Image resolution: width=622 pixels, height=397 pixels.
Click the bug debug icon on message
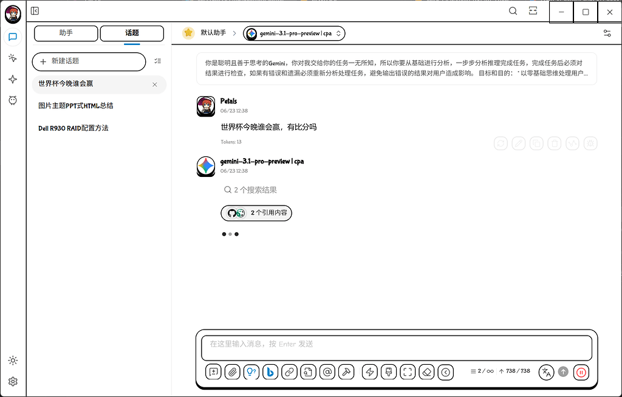590,143
